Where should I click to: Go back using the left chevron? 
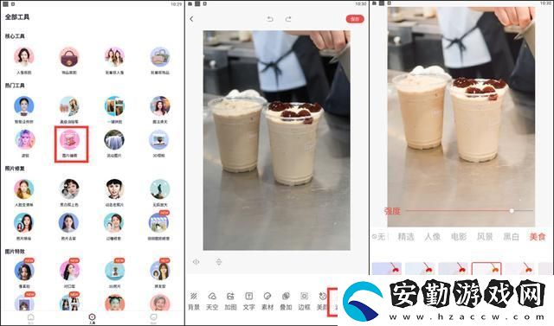point(191,19)
